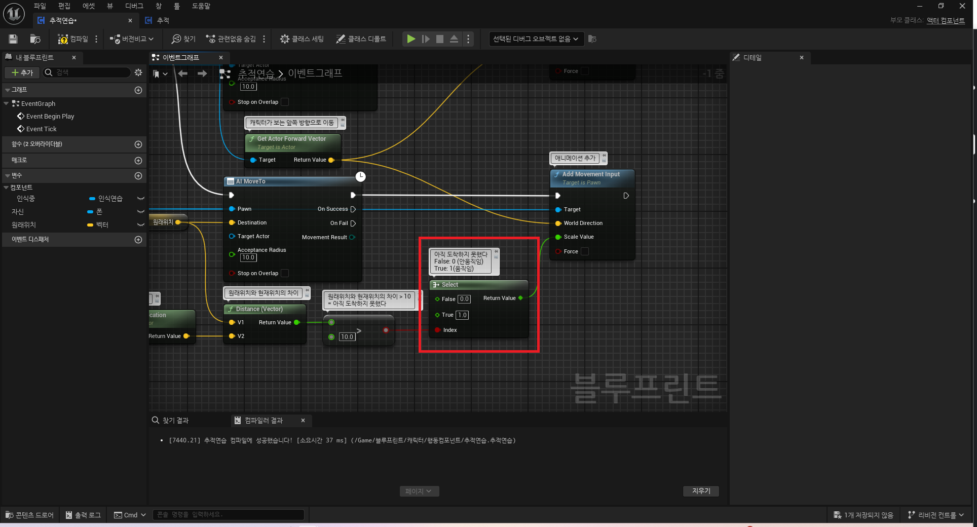The width and height of the screenshot is (977, 527).
Task: Open the 편집 menu
Action: (x=64, y=6)
